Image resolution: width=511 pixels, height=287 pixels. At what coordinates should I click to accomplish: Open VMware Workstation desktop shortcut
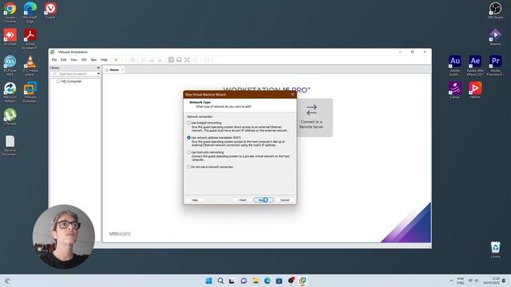[x=30, y=92]
